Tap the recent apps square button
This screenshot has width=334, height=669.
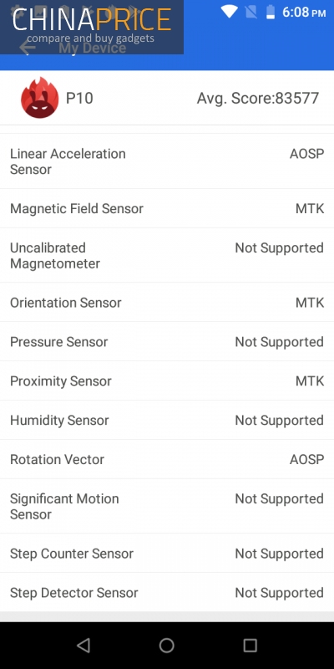coord(250,645)
